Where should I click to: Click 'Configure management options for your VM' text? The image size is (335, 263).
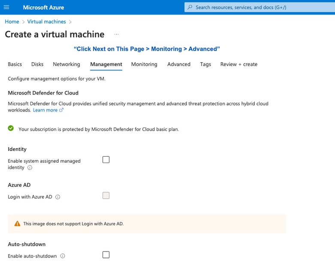tap(57, 79)
